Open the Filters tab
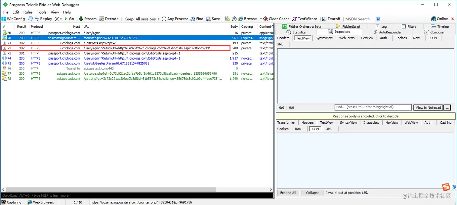Image resolution: width=457 pixels, height=205 pixels. (409, 26)
